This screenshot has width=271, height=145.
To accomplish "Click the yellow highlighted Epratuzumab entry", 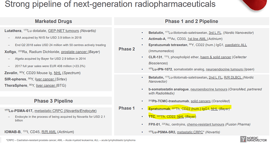I will coord(189,109).
